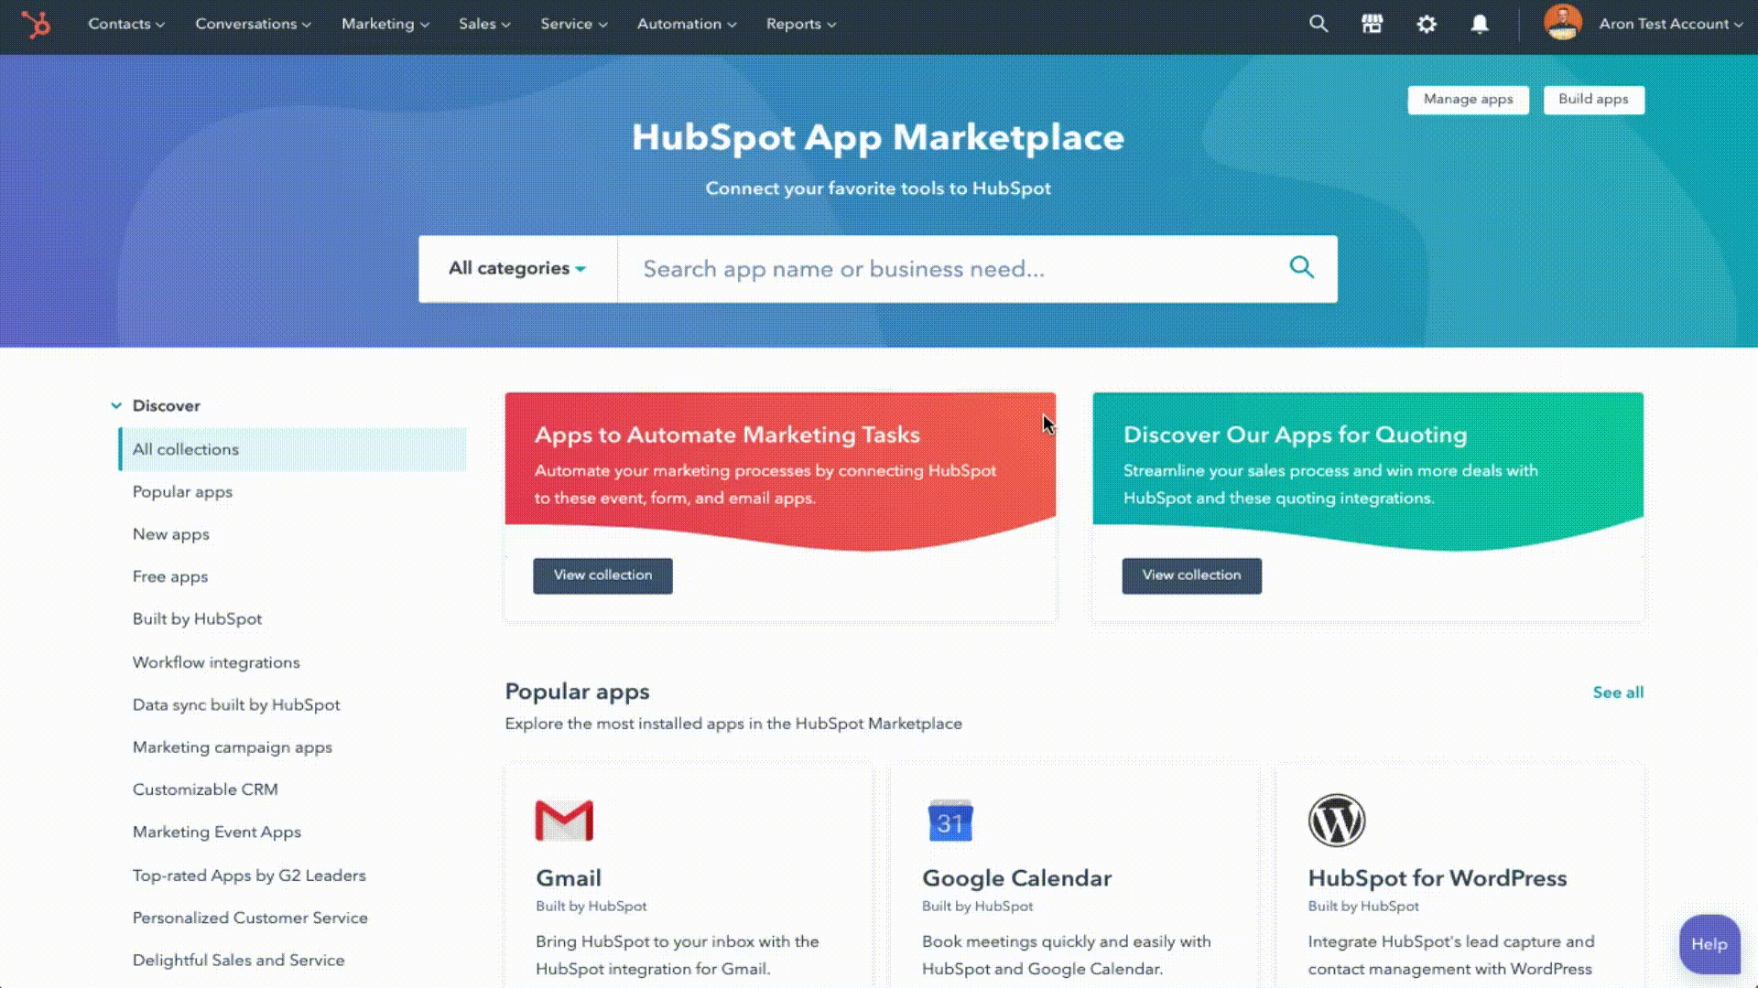Viewport: 1758px width, 988px height.
Task: Click the Marketplace icon in the navbar
Action: [1373, 24]
